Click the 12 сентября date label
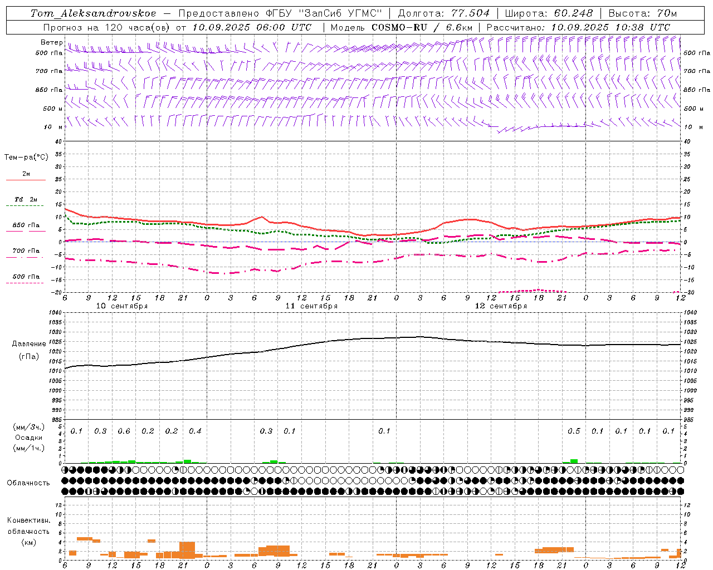This screenshot has height=570, width=713. [x=501, y=306]
